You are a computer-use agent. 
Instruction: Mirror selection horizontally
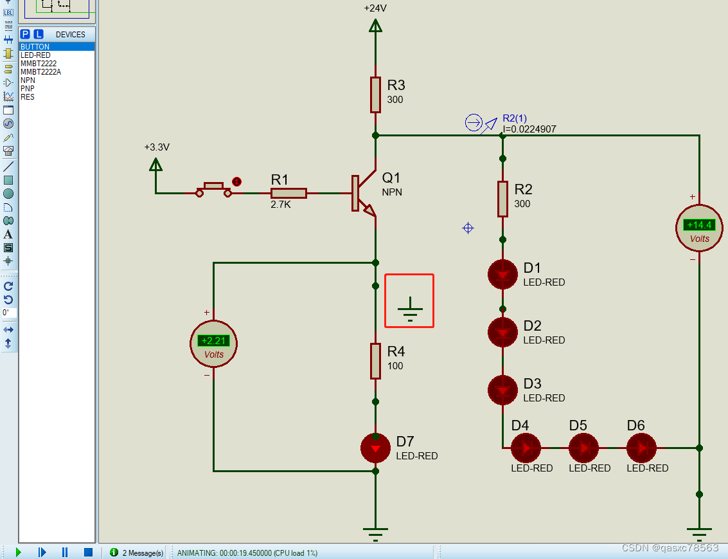8,330
